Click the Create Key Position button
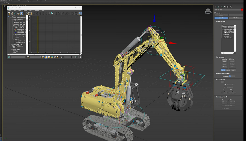The width and height of the screenshot is (246, 141). point(224,61)
